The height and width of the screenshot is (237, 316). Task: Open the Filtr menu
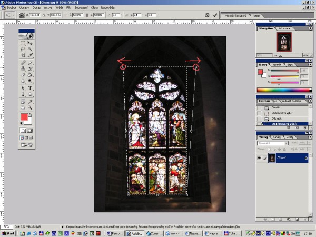point(68,8)
